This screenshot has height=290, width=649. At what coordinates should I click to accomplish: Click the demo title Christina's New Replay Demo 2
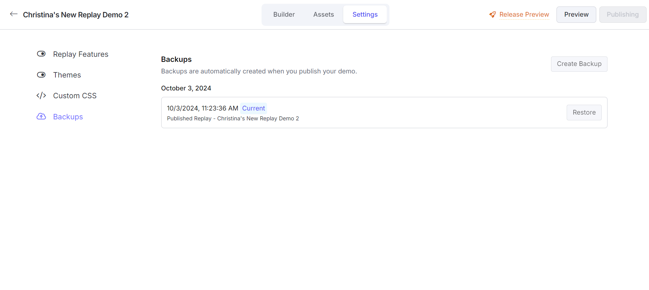[x=76, y=15]
